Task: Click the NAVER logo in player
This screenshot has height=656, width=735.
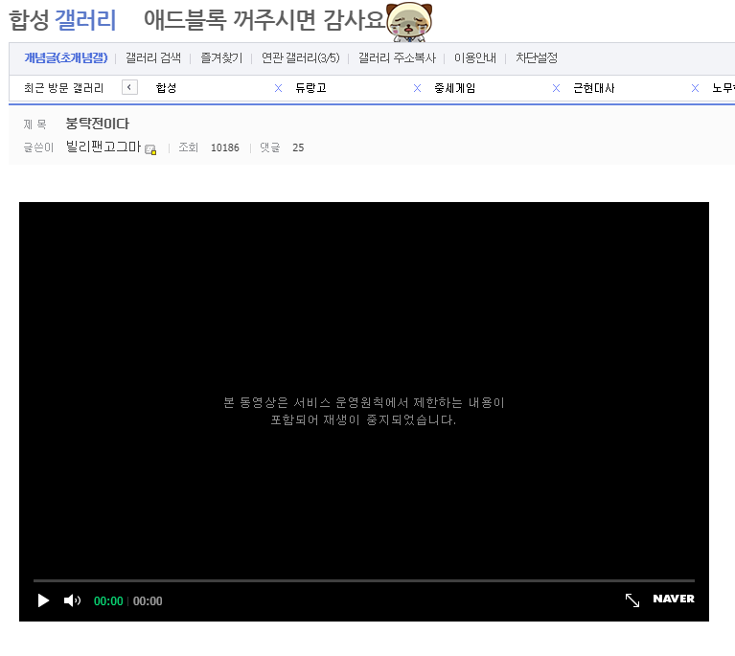Action: [x=674, y=599]
